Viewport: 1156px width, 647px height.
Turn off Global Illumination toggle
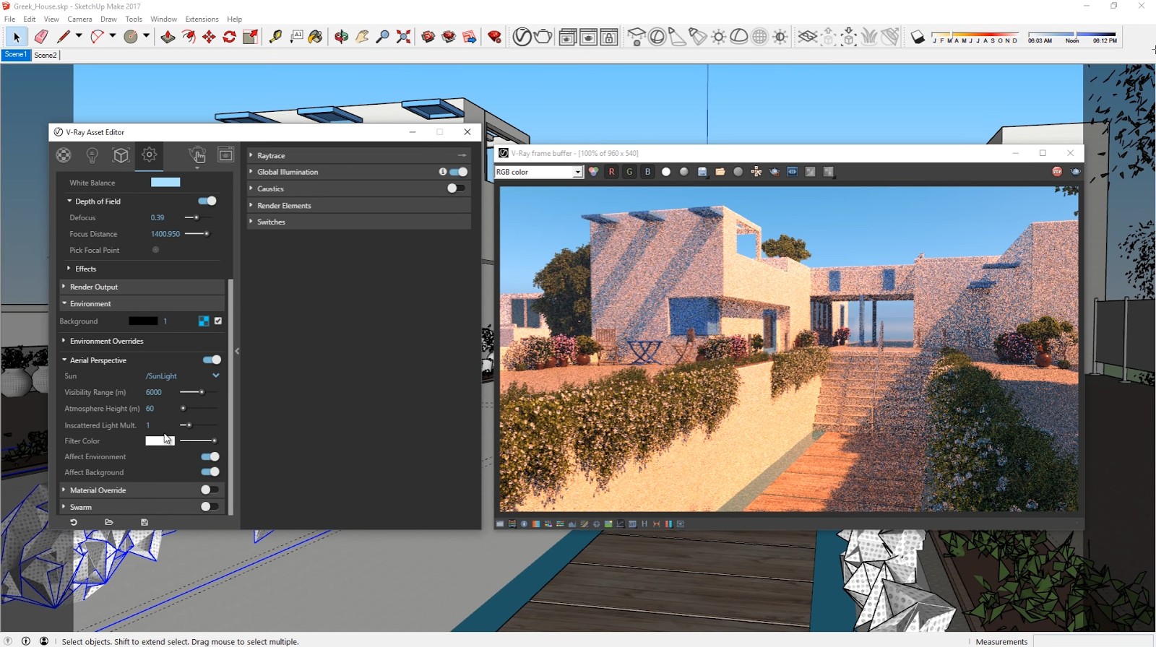pyautogui.click(x=459, y=172)
